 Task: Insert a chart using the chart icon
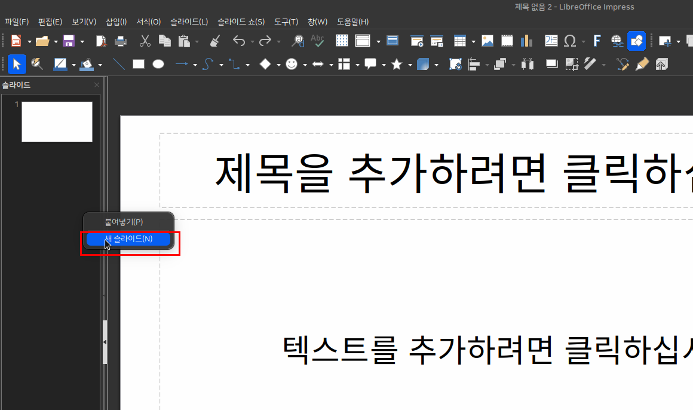click(526, 41)
